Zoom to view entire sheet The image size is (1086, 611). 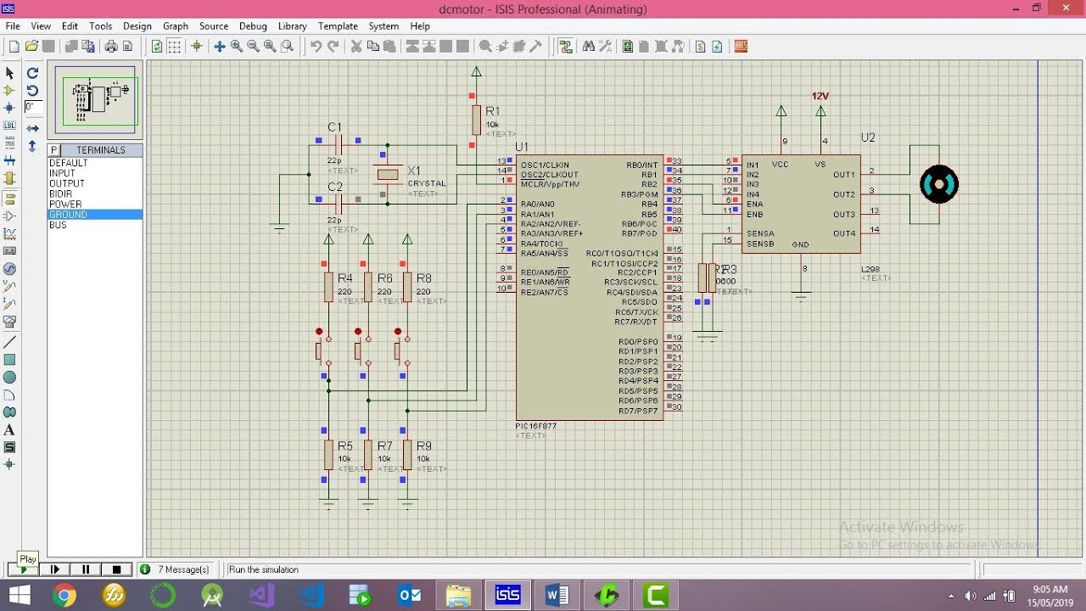coord(270,47)
